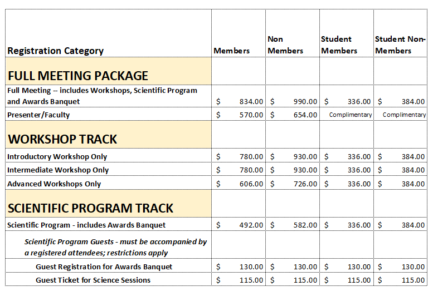Select the Advanced Workshops Only label

[x=54, y=184]
